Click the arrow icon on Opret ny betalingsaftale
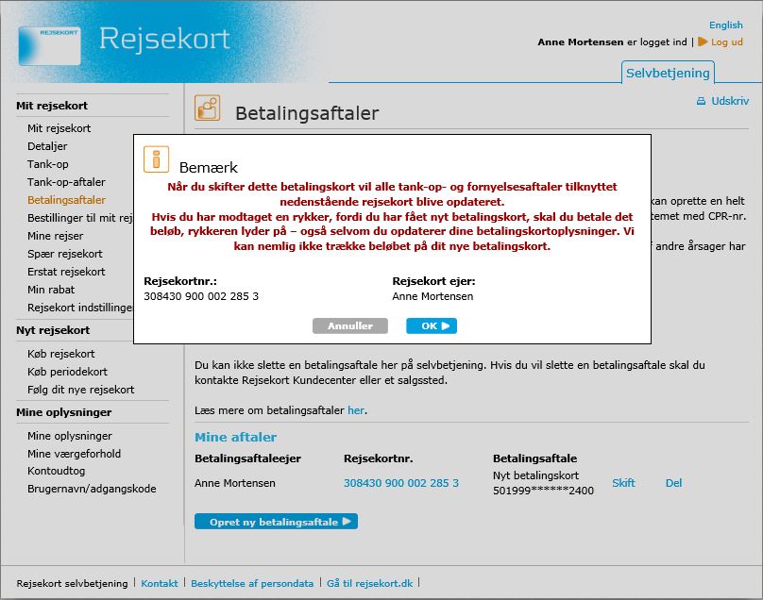The width and height of the screenshot is (763, 600). [x=349, y=521]
